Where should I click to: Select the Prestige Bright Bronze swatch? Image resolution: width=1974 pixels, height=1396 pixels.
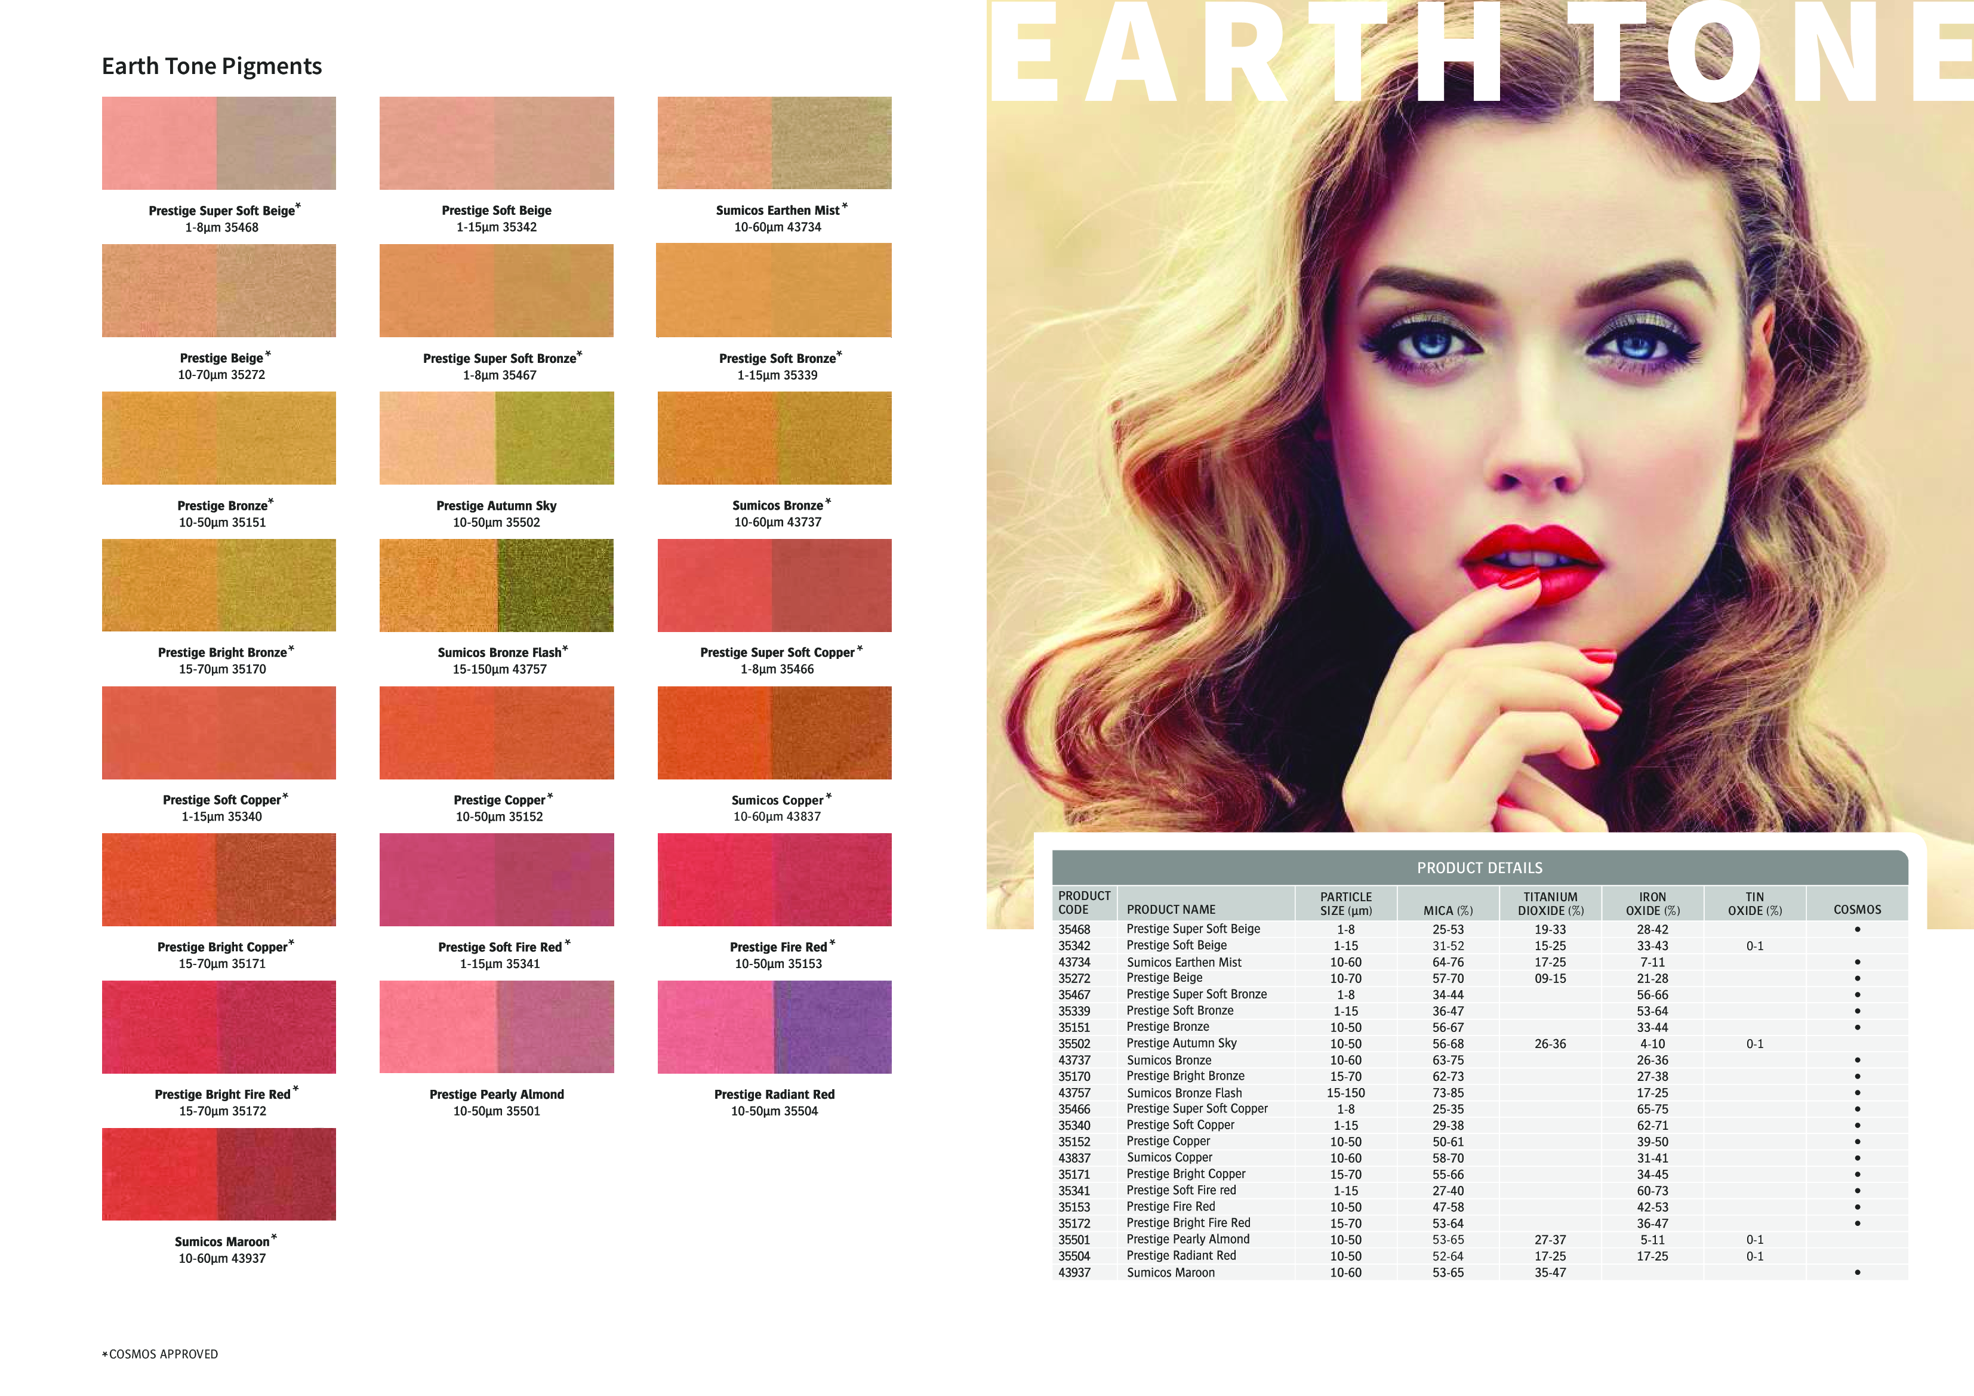(218, 585)
